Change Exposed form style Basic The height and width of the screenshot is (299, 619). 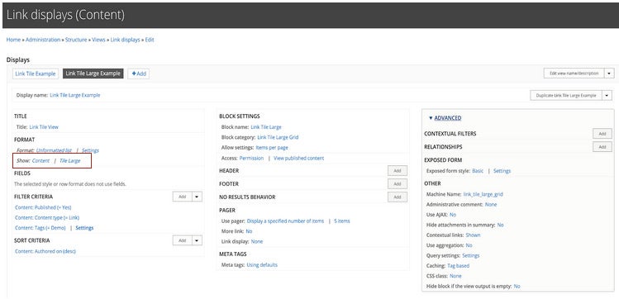478,171
